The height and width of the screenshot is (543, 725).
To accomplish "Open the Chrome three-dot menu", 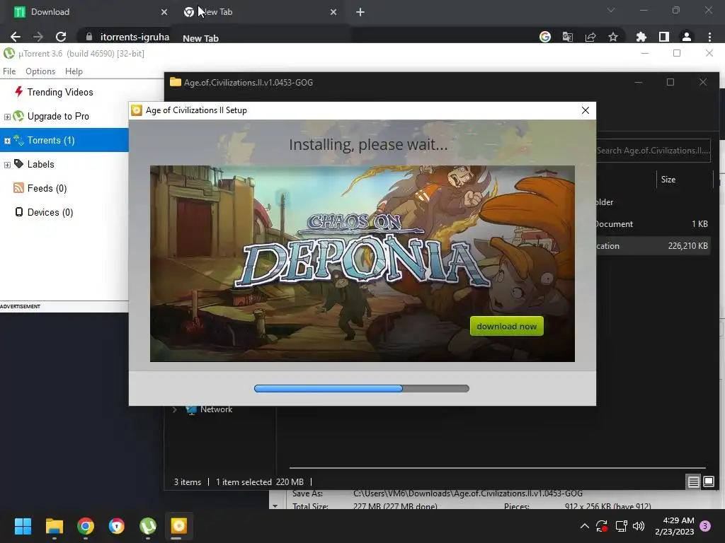I will coord(709,37).
